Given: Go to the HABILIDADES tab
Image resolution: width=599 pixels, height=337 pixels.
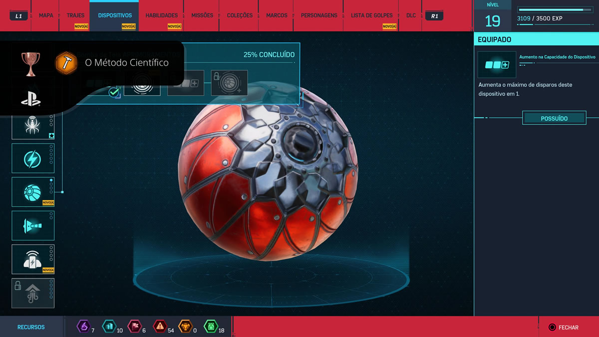Looking at the screenshot, I should 162,15.
